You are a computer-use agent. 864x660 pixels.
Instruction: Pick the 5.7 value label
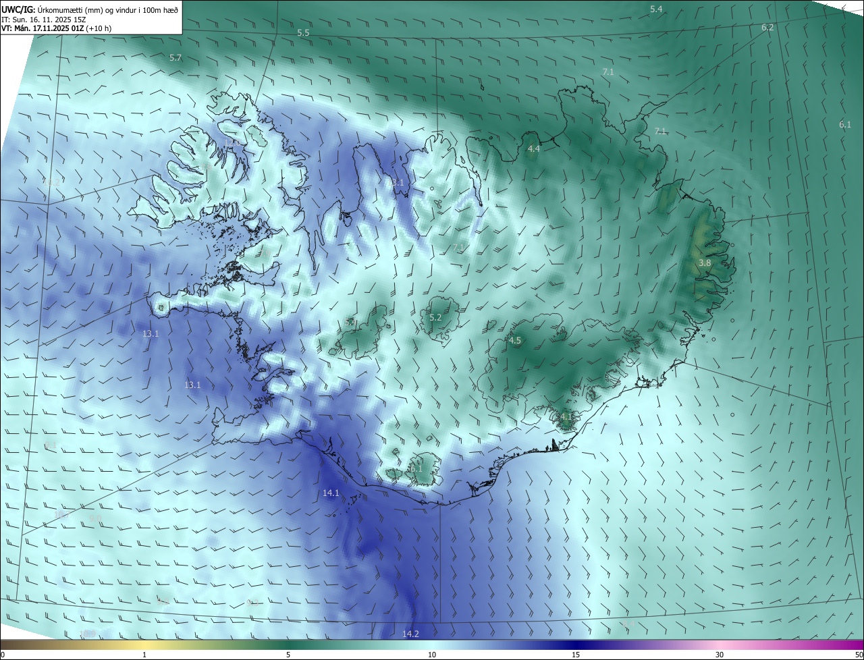[x=175, y=58]
